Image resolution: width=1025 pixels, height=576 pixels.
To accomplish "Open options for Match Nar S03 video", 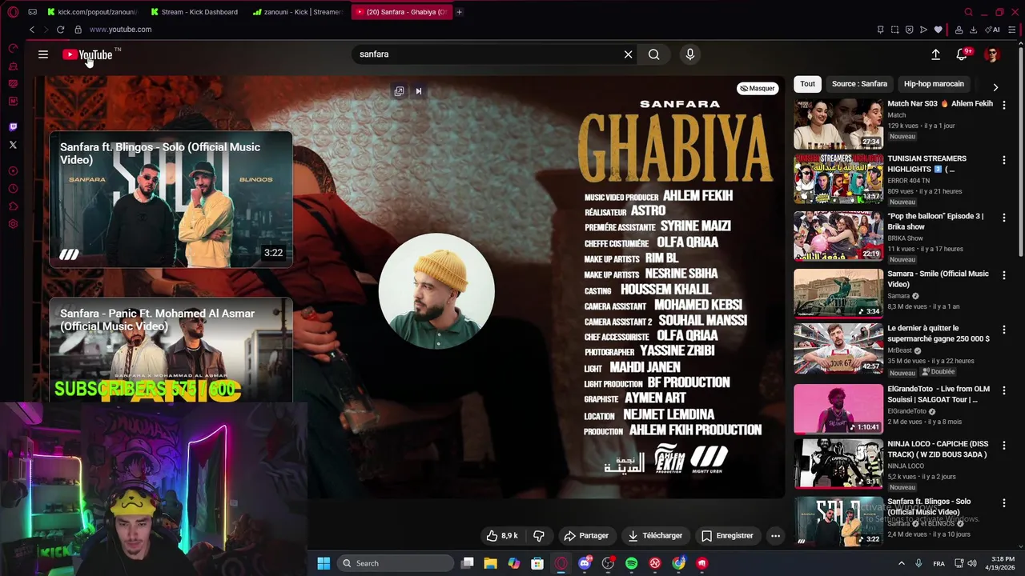I will [x=1003, y=104].
